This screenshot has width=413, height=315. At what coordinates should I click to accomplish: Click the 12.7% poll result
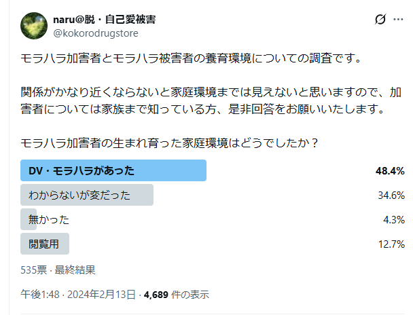click(391, 244)
